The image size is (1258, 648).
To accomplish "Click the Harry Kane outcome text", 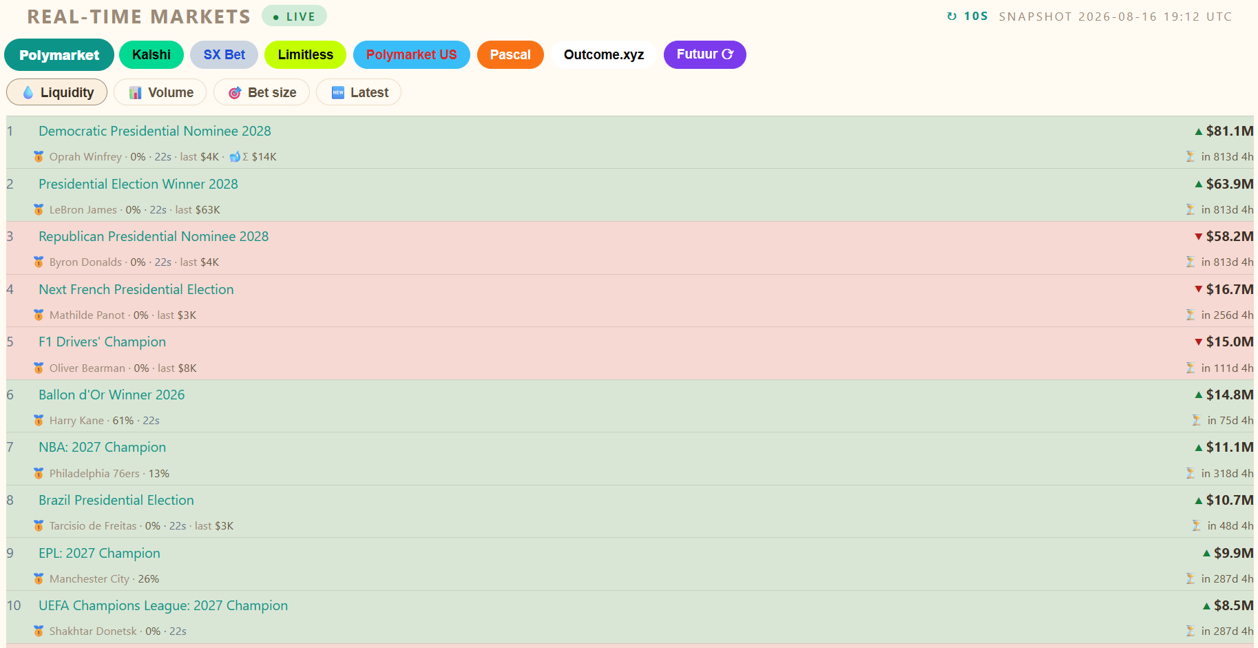I will tap(76, 420).
